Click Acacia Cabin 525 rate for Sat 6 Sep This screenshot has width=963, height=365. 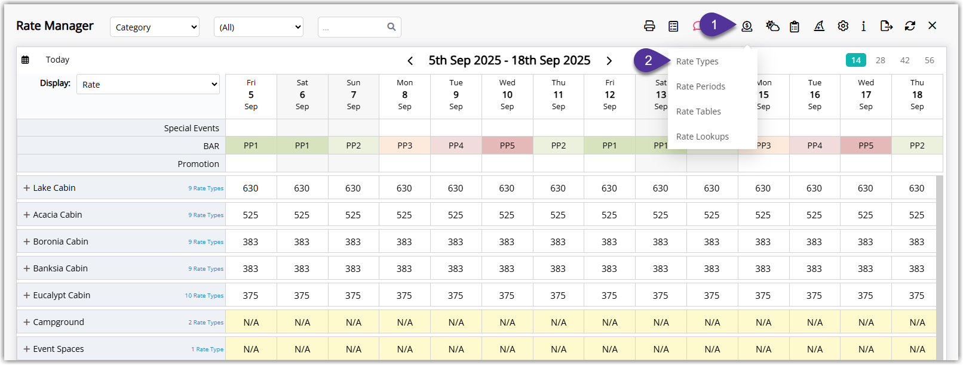(302, 215)
